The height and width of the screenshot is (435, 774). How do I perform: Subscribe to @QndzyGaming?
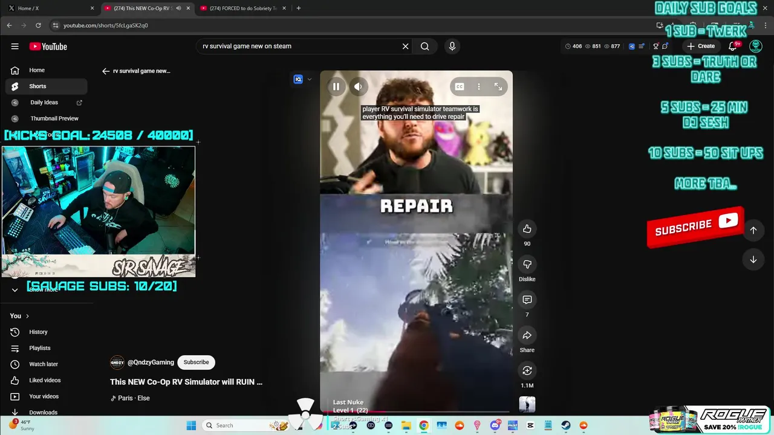196,362
